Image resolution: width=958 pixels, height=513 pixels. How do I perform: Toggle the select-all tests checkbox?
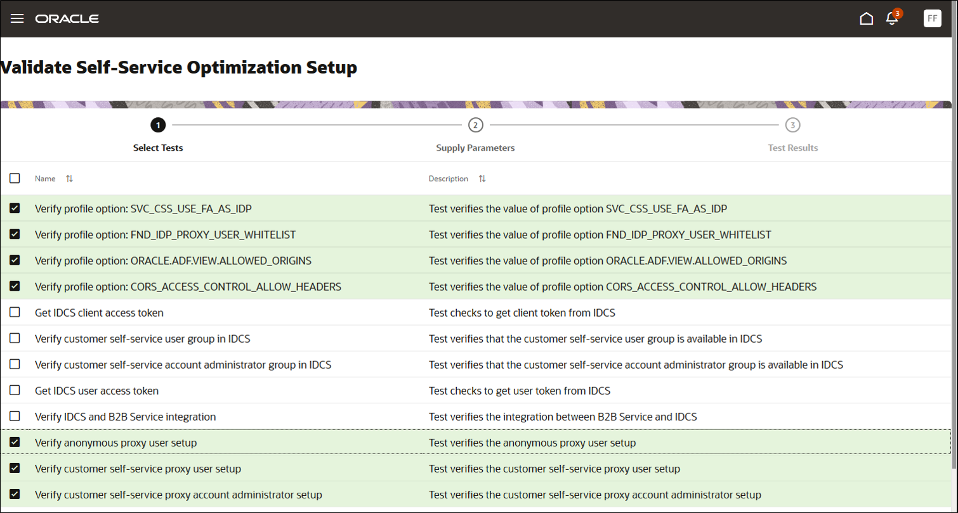(15, 179)
